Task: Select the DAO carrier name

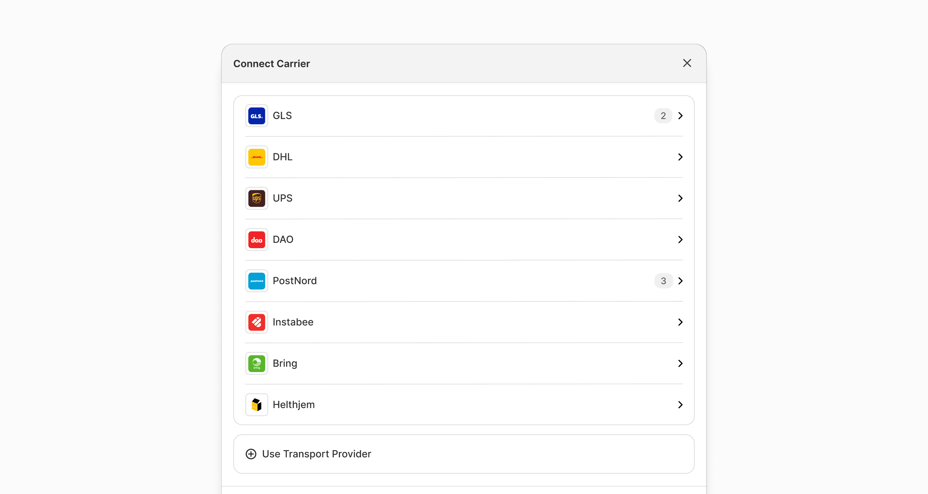Action: coord(283,240)
